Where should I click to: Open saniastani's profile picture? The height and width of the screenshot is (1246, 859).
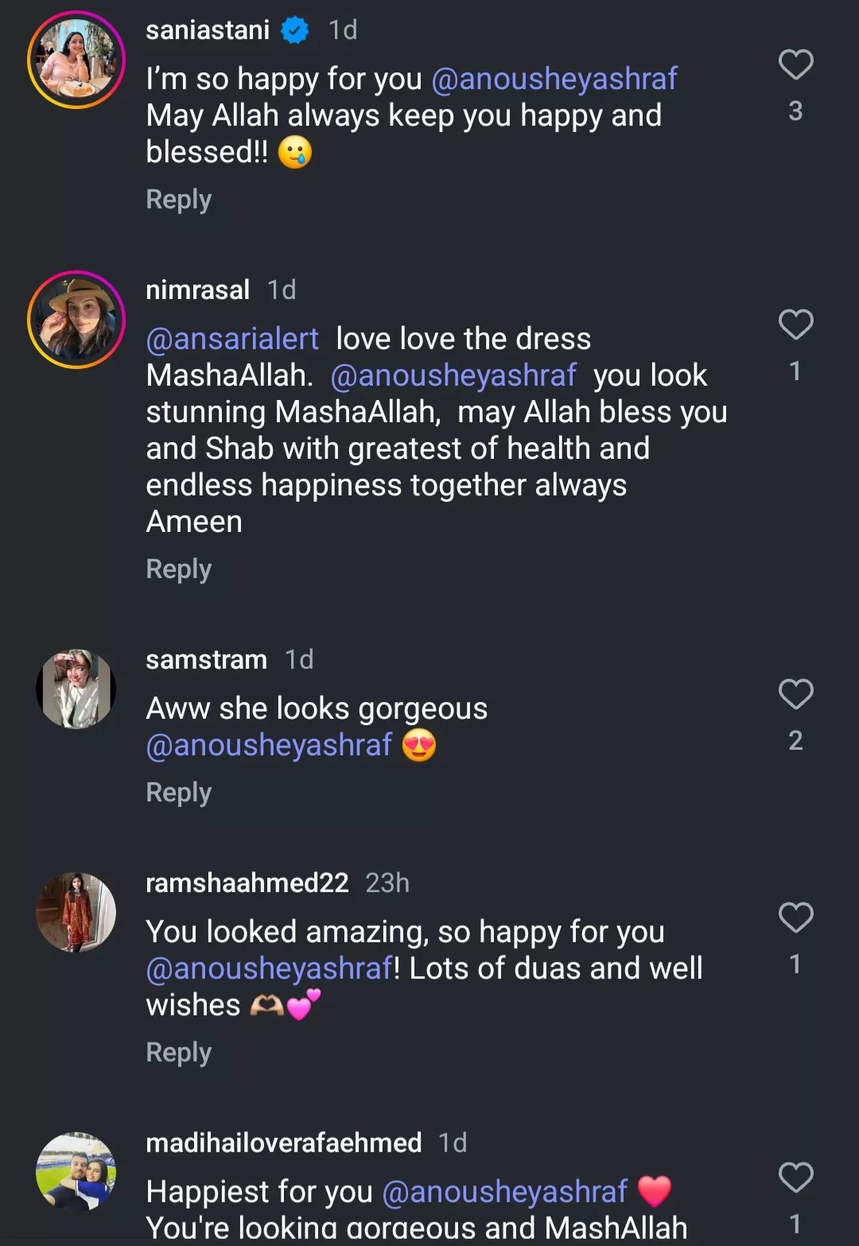point(76,60)
